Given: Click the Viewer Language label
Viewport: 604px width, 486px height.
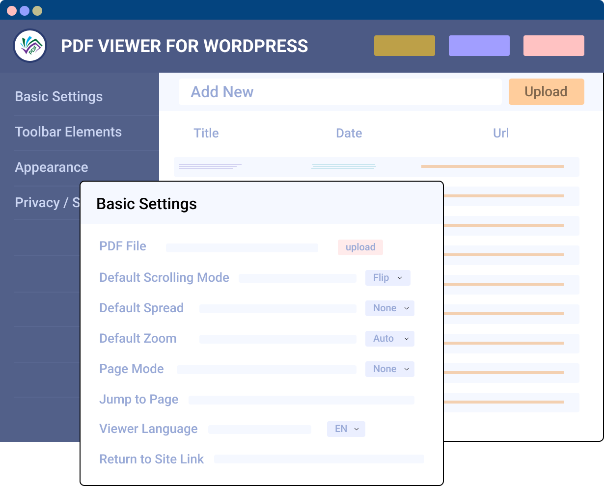Looking at the screenshot, I should tap(149, 429).
